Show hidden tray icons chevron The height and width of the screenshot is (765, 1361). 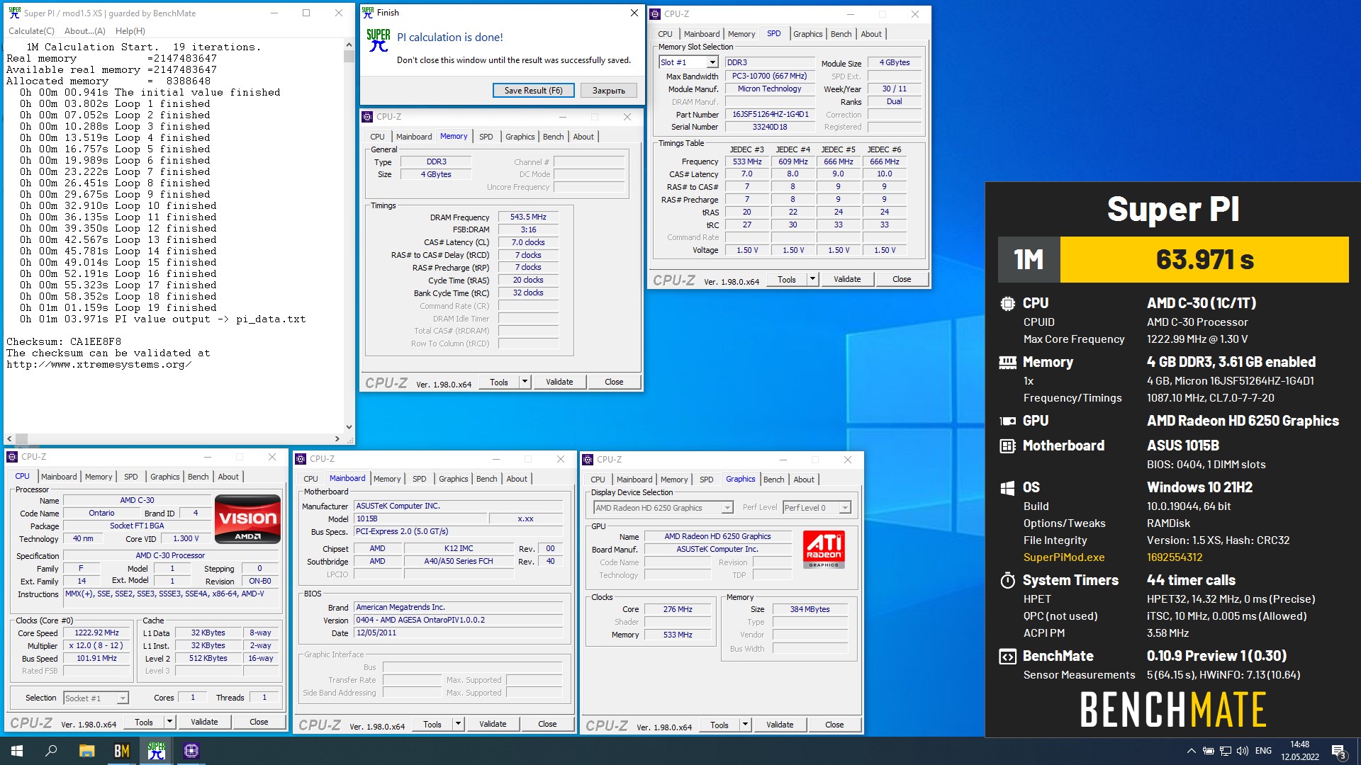pyautogui.click(x=1191, y=751)
